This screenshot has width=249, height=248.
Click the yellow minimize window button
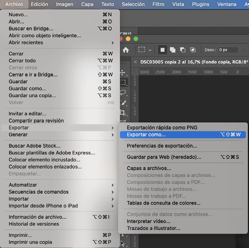pos(128,39)
